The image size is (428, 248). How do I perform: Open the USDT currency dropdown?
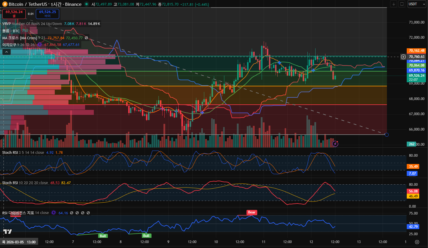click(x=416, y=4)
